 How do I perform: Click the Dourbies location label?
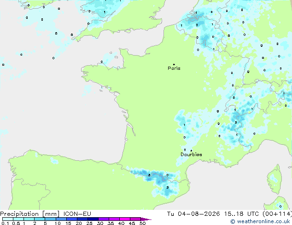point(191,154)
